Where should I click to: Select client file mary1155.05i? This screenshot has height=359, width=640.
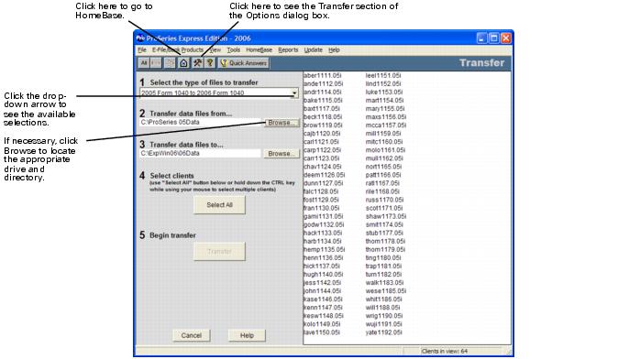click(385, 109)
